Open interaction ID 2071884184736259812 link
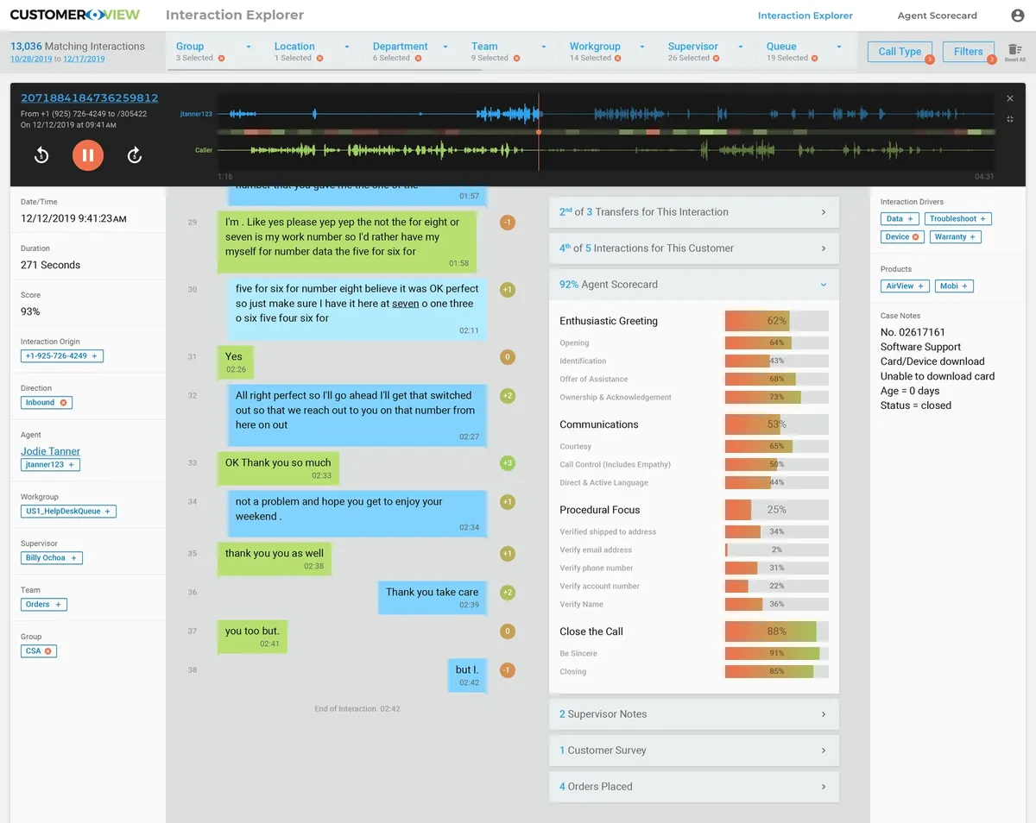This screenshot has width=1036, height=823. click(x=90, y=98)
